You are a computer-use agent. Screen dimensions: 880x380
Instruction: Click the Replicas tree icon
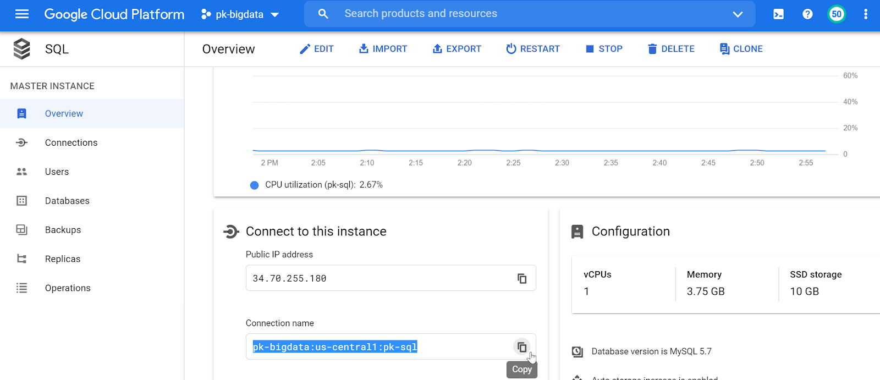(22, 259)
